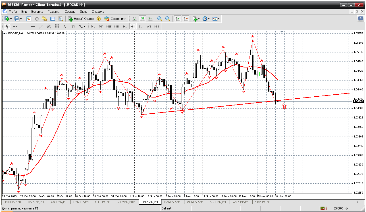Click the chart shift marker triangle
366x212 pixels.
click(282, 32)
